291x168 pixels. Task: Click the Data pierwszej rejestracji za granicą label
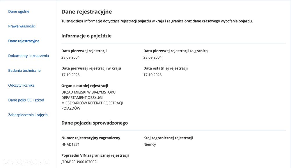click(175, 51)
